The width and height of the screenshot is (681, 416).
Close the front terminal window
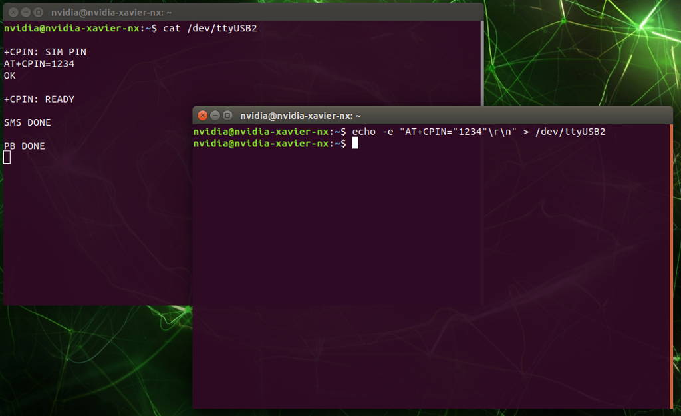pos(202,116)
